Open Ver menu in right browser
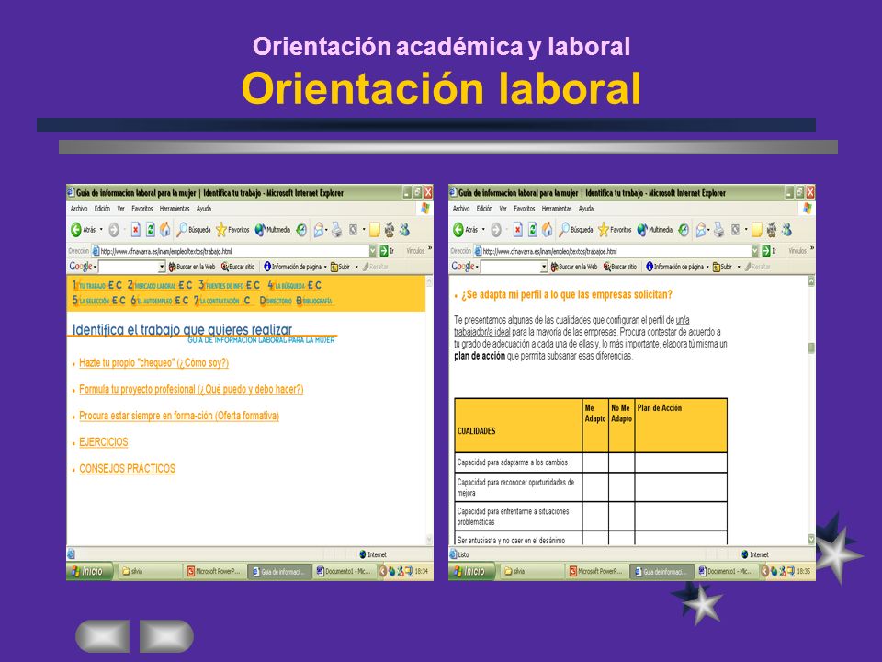 (503, 209)
